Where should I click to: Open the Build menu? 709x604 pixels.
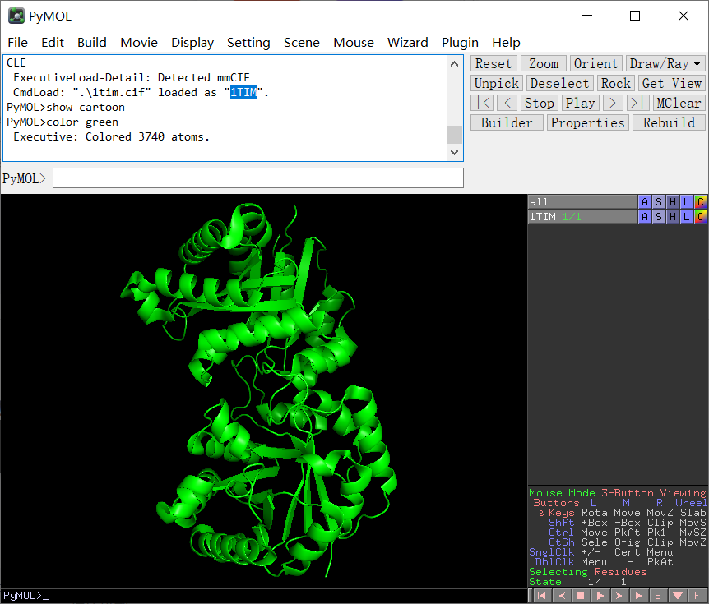[92, 43]
